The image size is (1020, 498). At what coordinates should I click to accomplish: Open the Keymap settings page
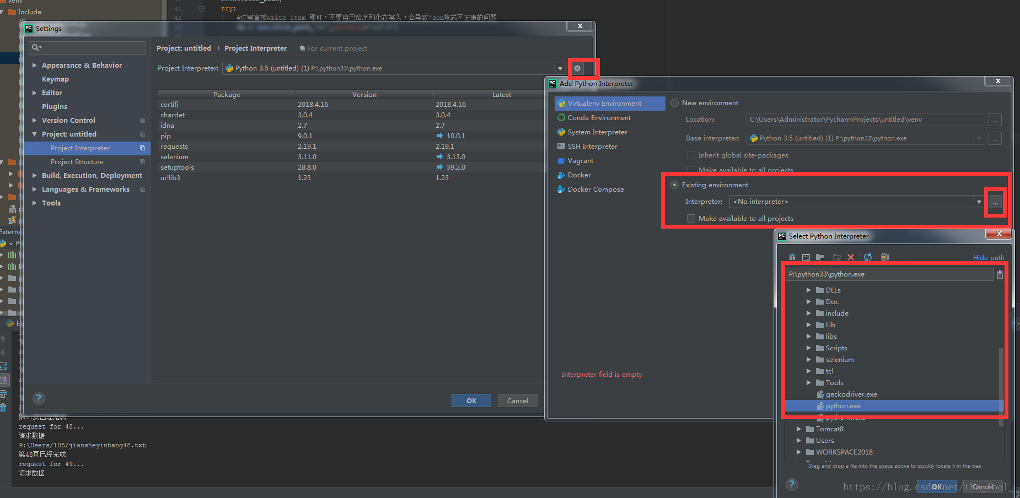[x=55, y=79]
